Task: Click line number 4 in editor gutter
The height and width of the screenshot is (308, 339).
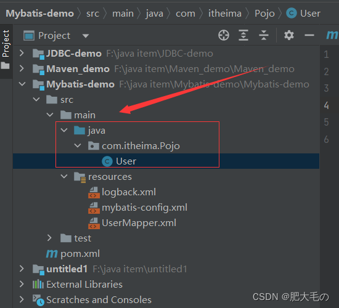Action: tap(326, 105)
